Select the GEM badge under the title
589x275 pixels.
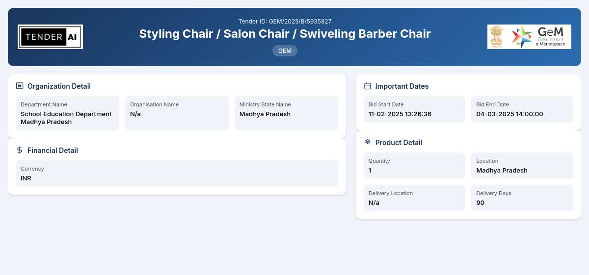[285, 50]
